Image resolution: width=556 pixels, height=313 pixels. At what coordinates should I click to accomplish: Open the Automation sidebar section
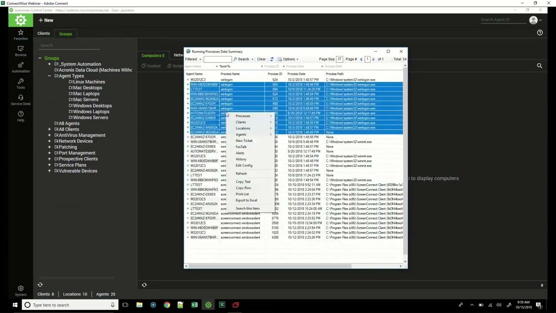point(20,67)
